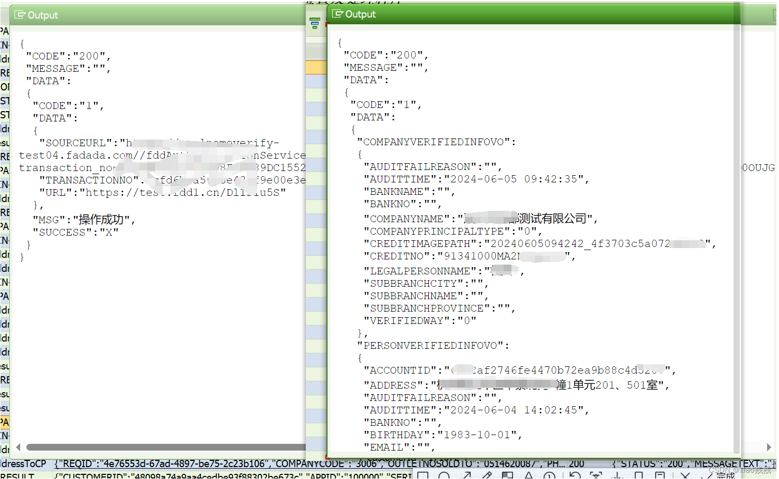779x479 pixels.
Task: Click the "COMPANYPRINCIPALTYPE":"0" line
Action: [x=453, y=231]
